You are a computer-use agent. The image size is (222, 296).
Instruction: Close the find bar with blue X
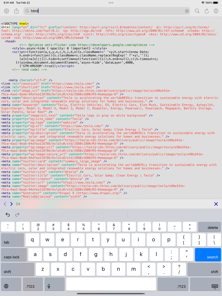click(x=216, y=204)
